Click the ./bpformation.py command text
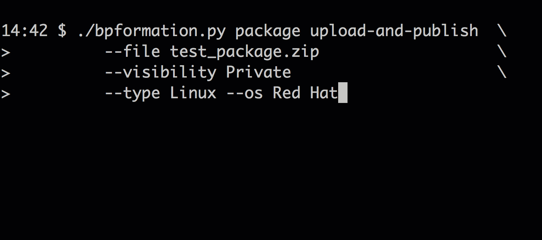The image size is (542, 240). tap(152, 31)
